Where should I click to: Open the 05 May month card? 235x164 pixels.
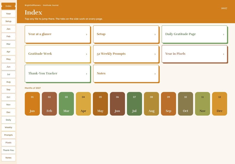point(100,104)
